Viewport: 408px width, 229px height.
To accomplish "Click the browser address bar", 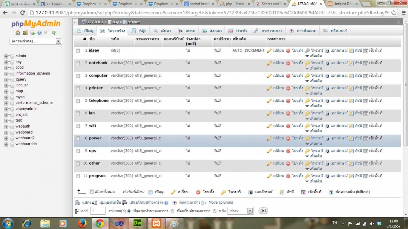I will point(212,13).
